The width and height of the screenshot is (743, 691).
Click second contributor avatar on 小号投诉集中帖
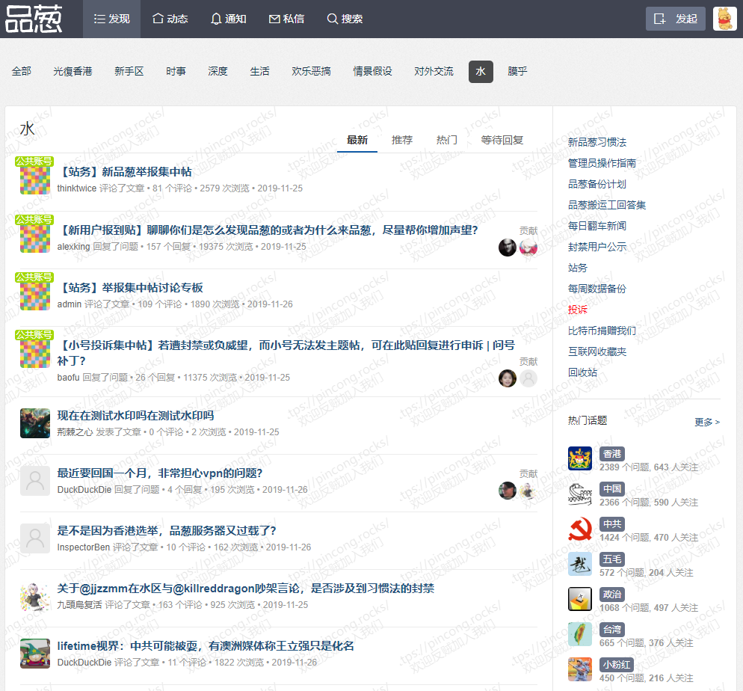[528, 378]
